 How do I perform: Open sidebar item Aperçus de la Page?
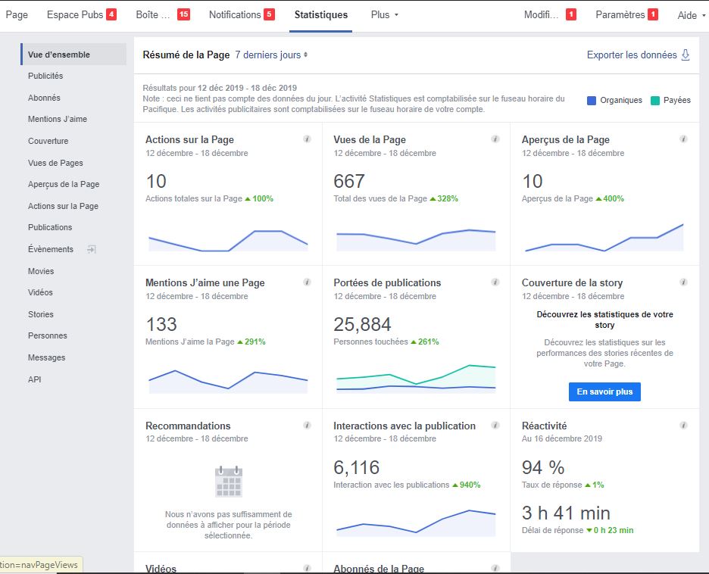click(x=64, y=184)
